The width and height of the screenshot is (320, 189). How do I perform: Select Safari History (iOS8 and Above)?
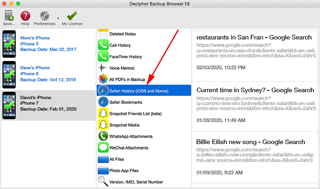click(x=144, y=90)
